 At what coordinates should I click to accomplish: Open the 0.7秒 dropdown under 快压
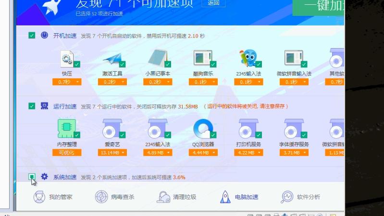click(x=67, y=82)
